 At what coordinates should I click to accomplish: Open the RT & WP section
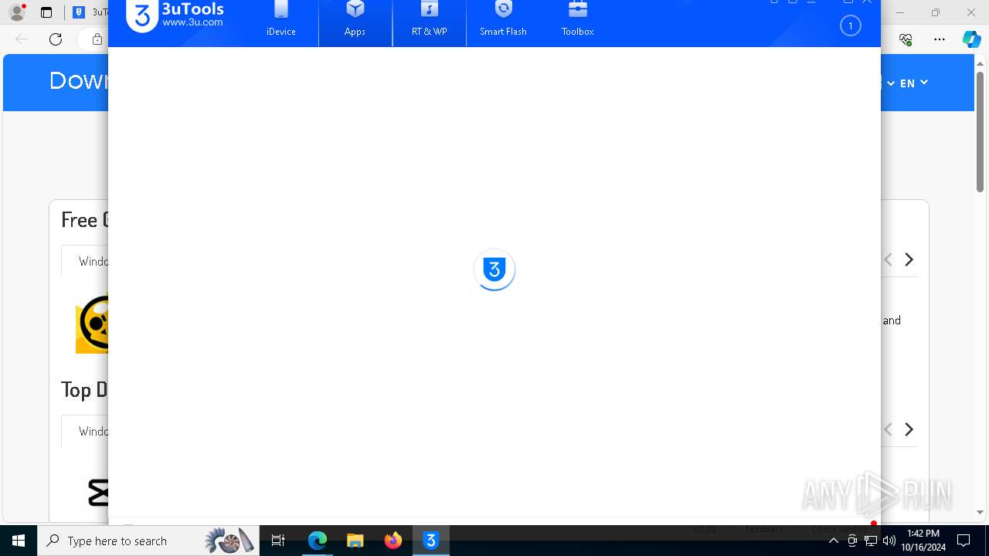click(430, 20)
